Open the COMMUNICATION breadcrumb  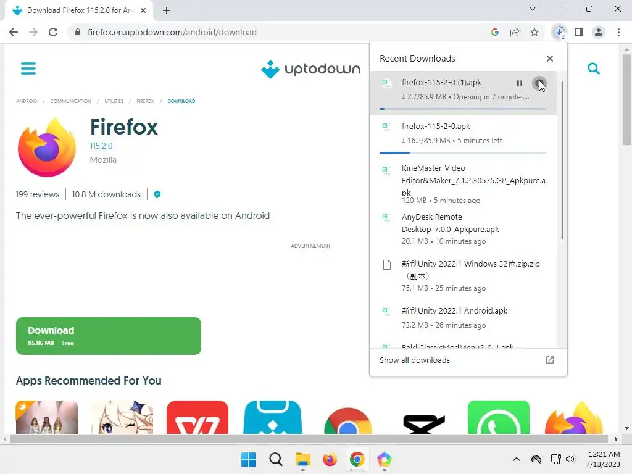(70, 101)
